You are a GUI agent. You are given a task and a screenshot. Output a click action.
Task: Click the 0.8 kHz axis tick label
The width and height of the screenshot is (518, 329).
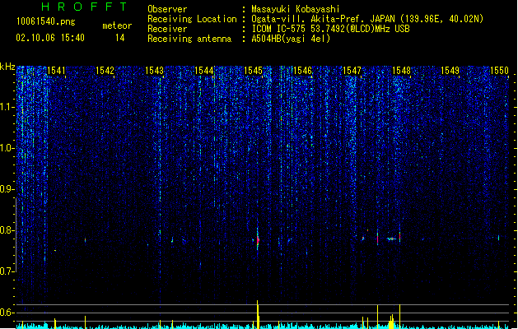(x=7, y=230)
